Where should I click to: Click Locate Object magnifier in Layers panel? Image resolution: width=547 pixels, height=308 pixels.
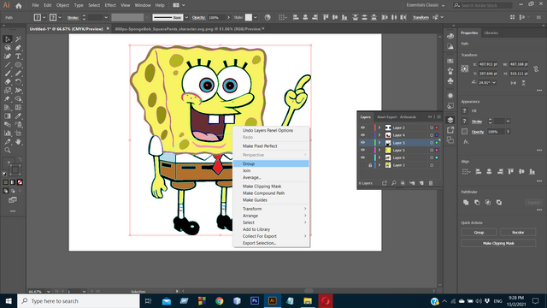tap(393, 183)
